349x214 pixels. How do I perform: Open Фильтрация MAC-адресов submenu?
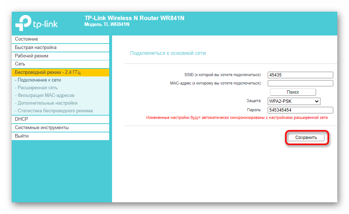click(x=45, y=95)
